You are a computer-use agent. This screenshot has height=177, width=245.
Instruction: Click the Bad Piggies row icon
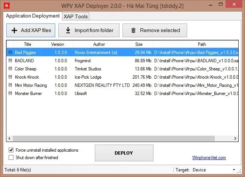pos(10,52)
